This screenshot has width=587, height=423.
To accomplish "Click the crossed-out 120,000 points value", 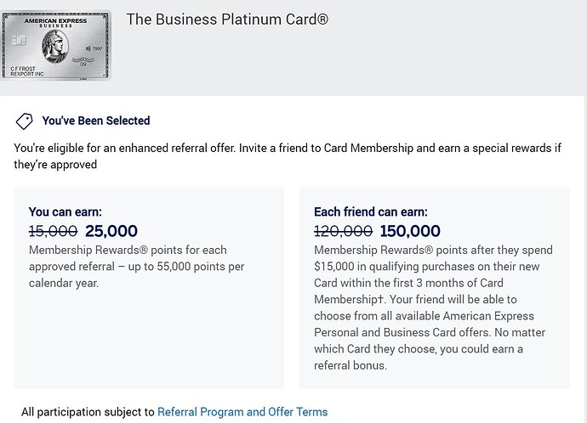I will point(343,231).
